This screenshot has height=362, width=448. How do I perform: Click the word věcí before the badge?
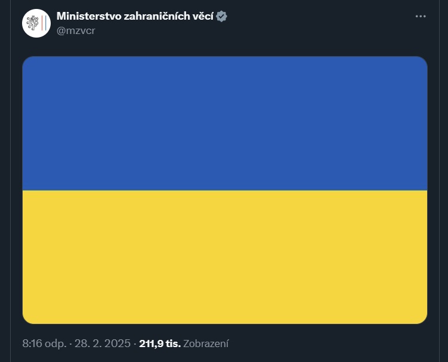[x=203, y=16]
